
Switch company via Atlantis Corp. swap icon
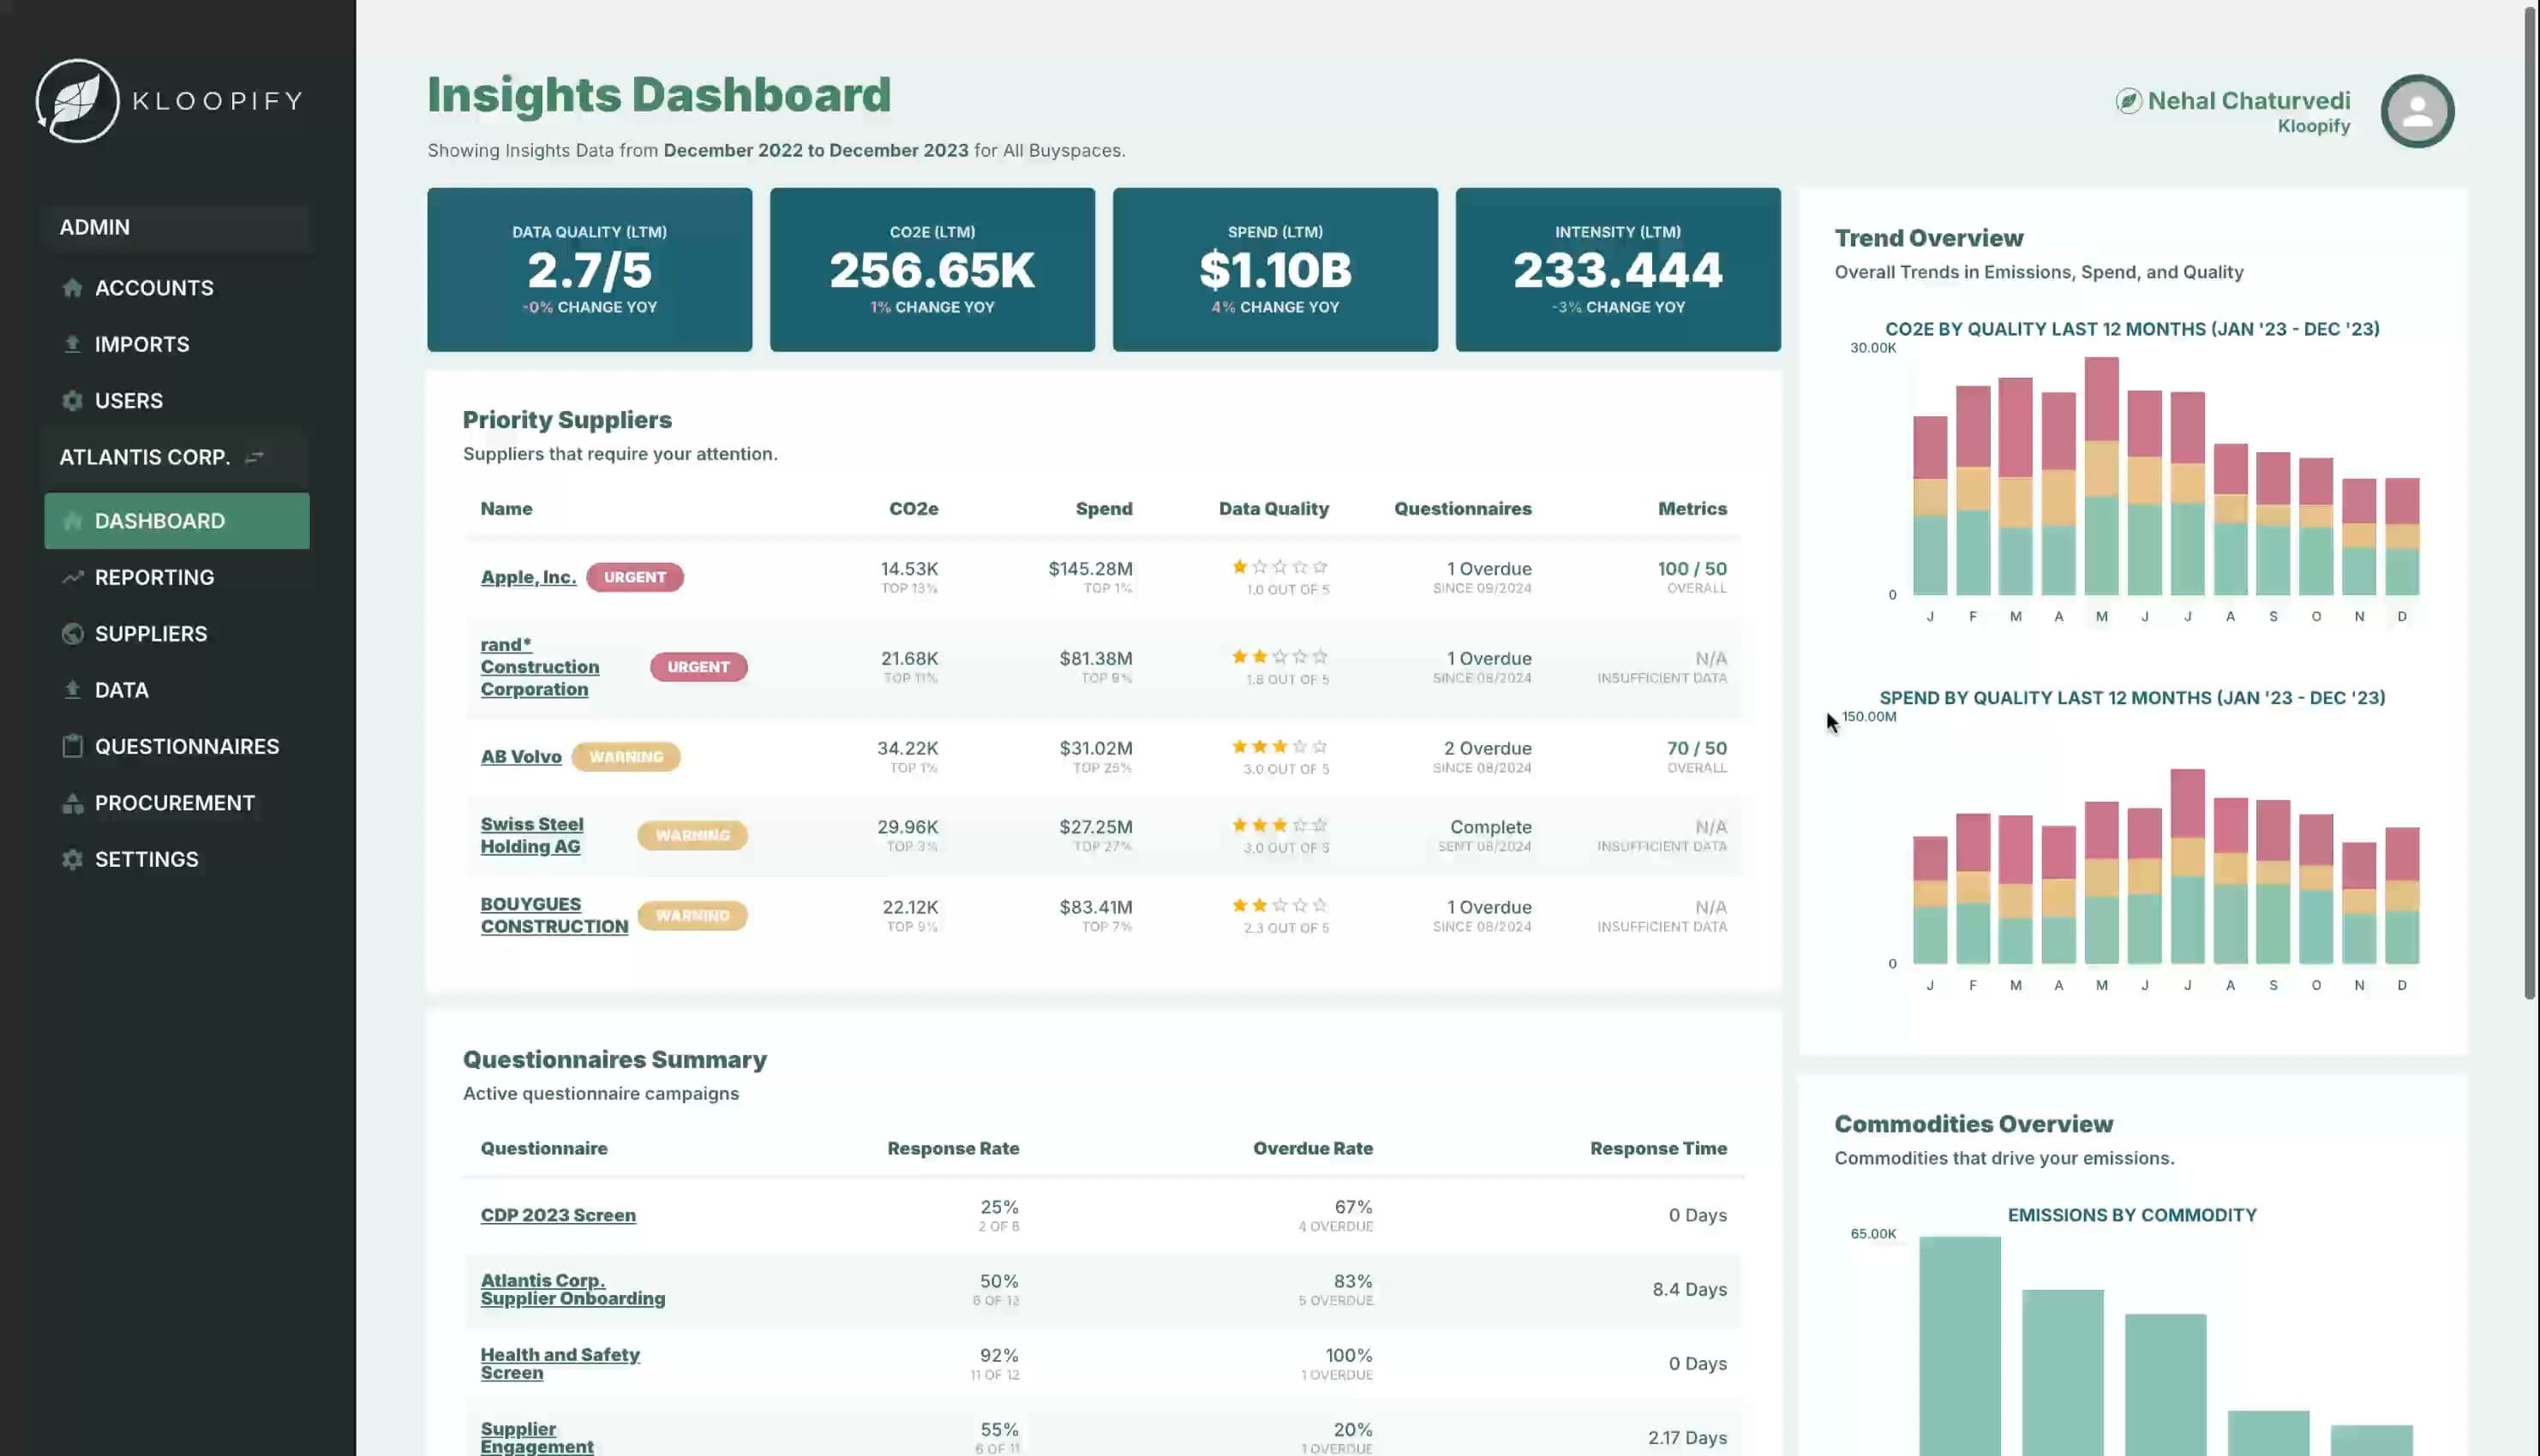(255, 457)
